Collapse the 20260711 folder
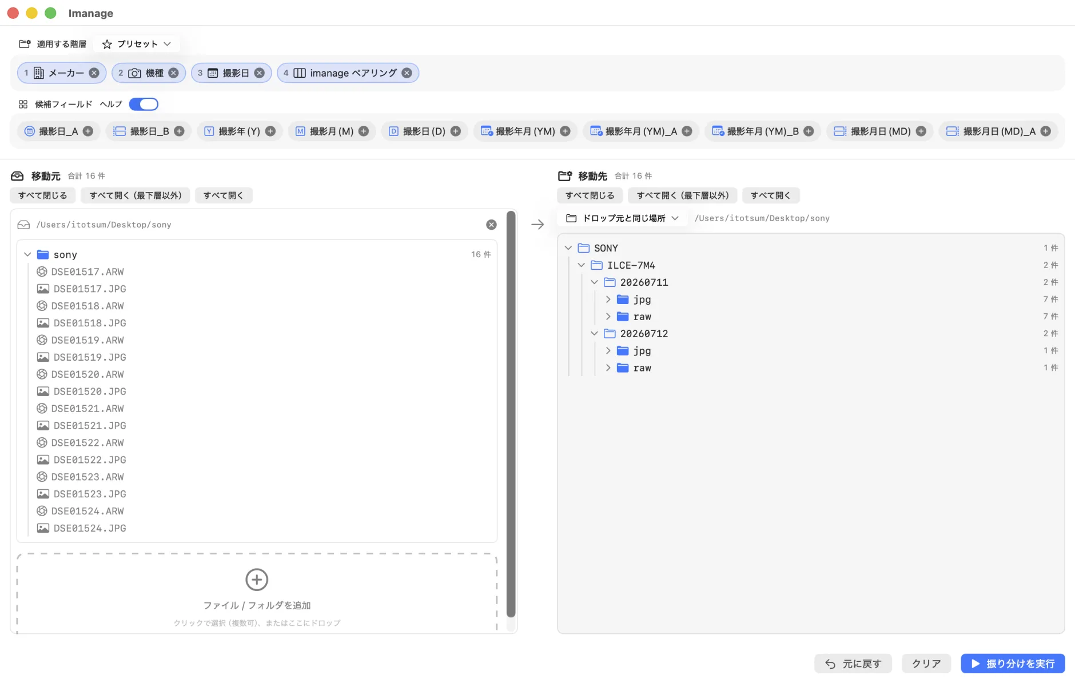 point(595,282)
